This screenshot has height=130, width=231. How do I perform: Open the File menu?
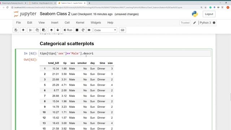(18, 22)
